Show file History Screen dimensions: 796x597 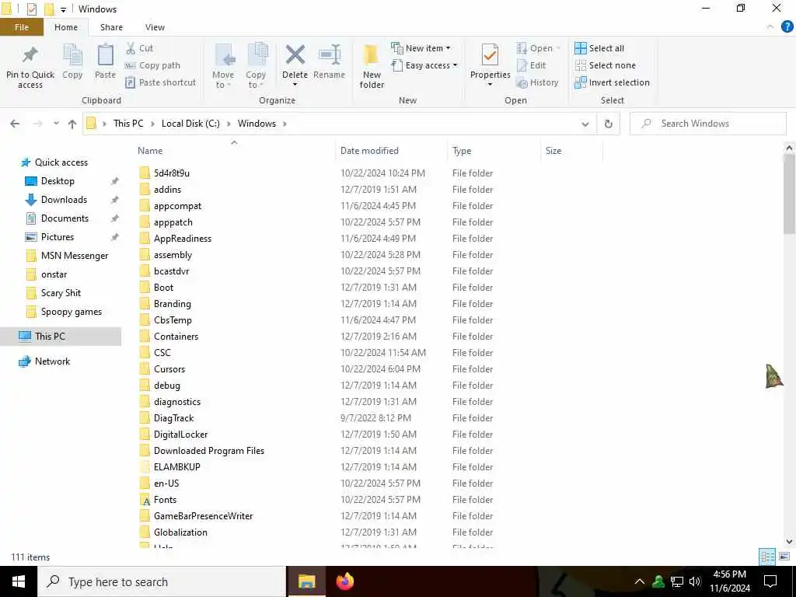pos(537,82)
